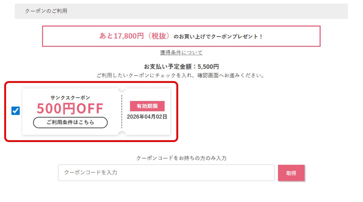Click the ご利用条件はこちら button
The width and height of the screenshot is (363, 202).
coord(70,122)
